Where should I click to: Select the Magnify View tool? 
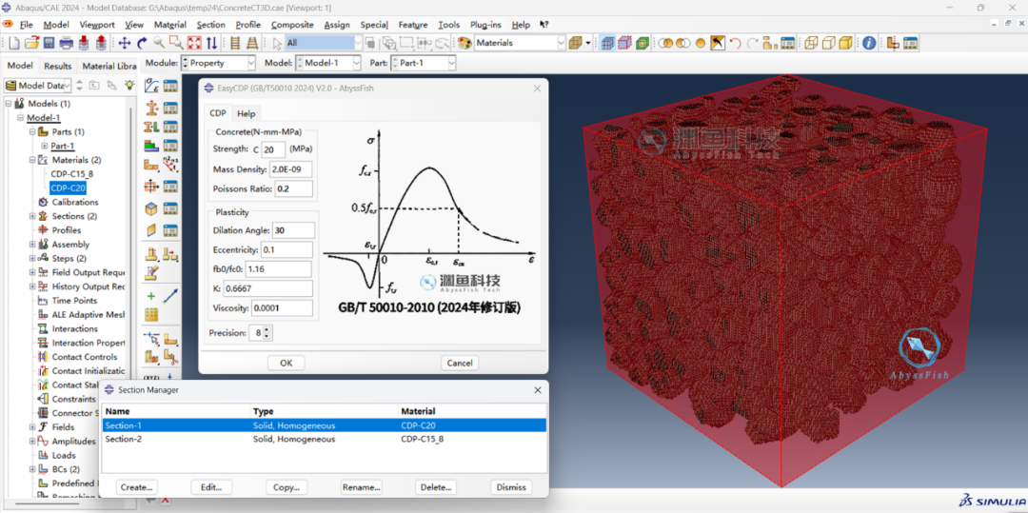tap(159, 43)
